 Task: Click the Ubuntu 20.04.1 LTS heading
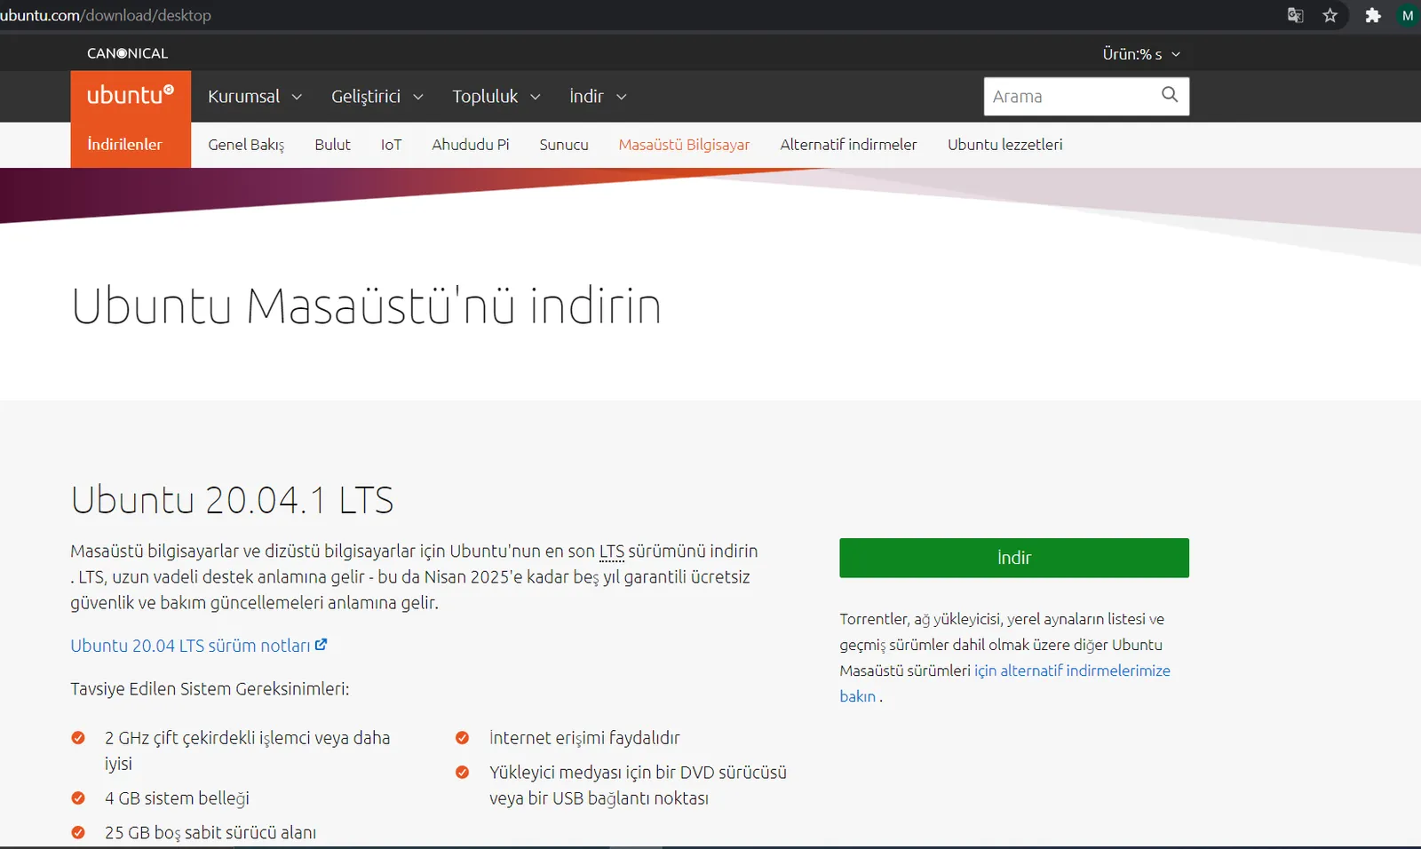click(x=232, y=500)
